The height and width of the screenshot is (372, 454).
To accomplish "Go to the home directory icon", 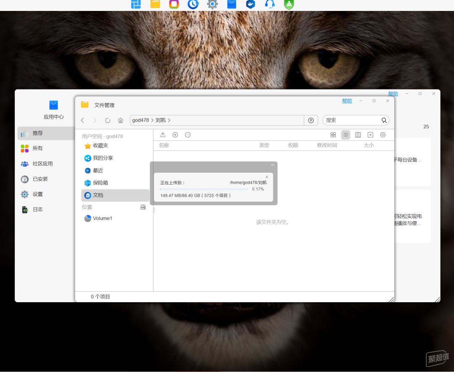I will coord(121,120).
